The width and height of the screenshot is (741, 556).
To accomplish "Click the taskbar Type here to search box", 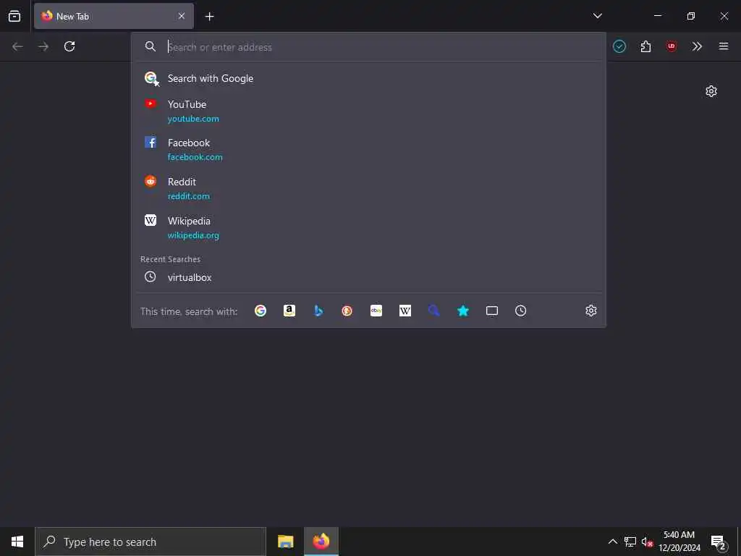I will (x=151, y=542).
